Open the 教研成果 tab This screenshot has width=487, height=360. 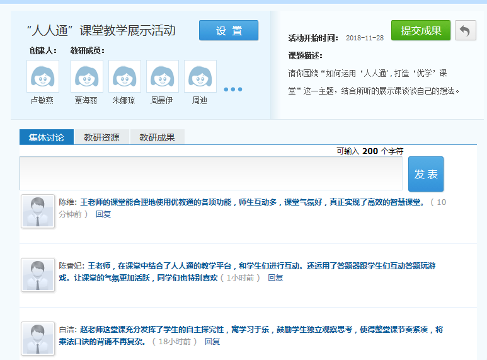point(157,137)
